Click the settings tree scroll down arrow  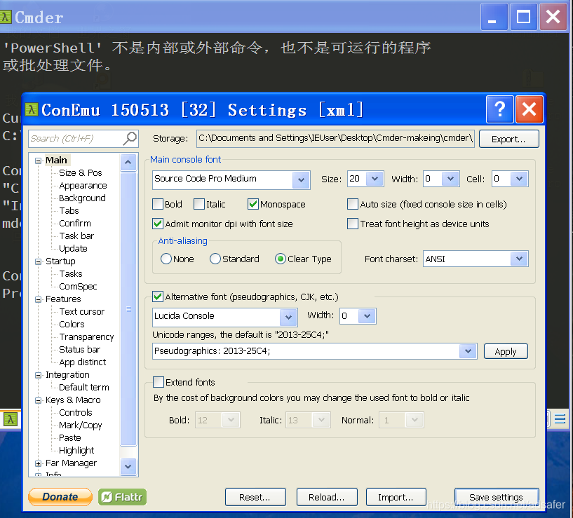coord(128,467)
